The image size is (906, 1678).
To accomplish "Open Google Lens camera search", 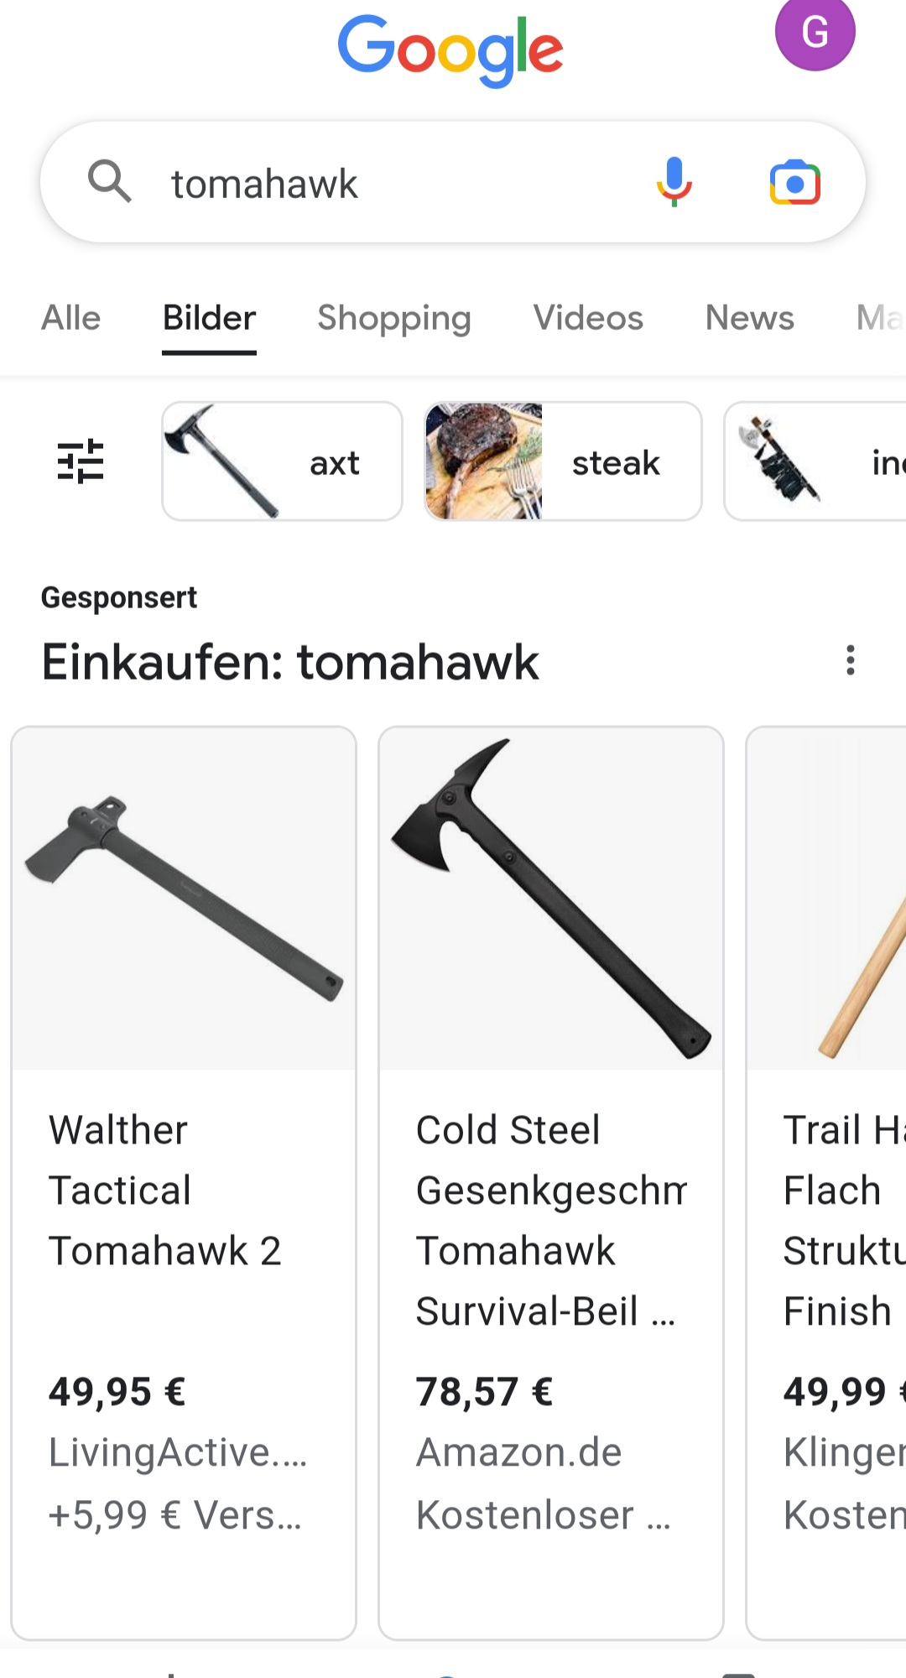I will click(x=794, y=182).
